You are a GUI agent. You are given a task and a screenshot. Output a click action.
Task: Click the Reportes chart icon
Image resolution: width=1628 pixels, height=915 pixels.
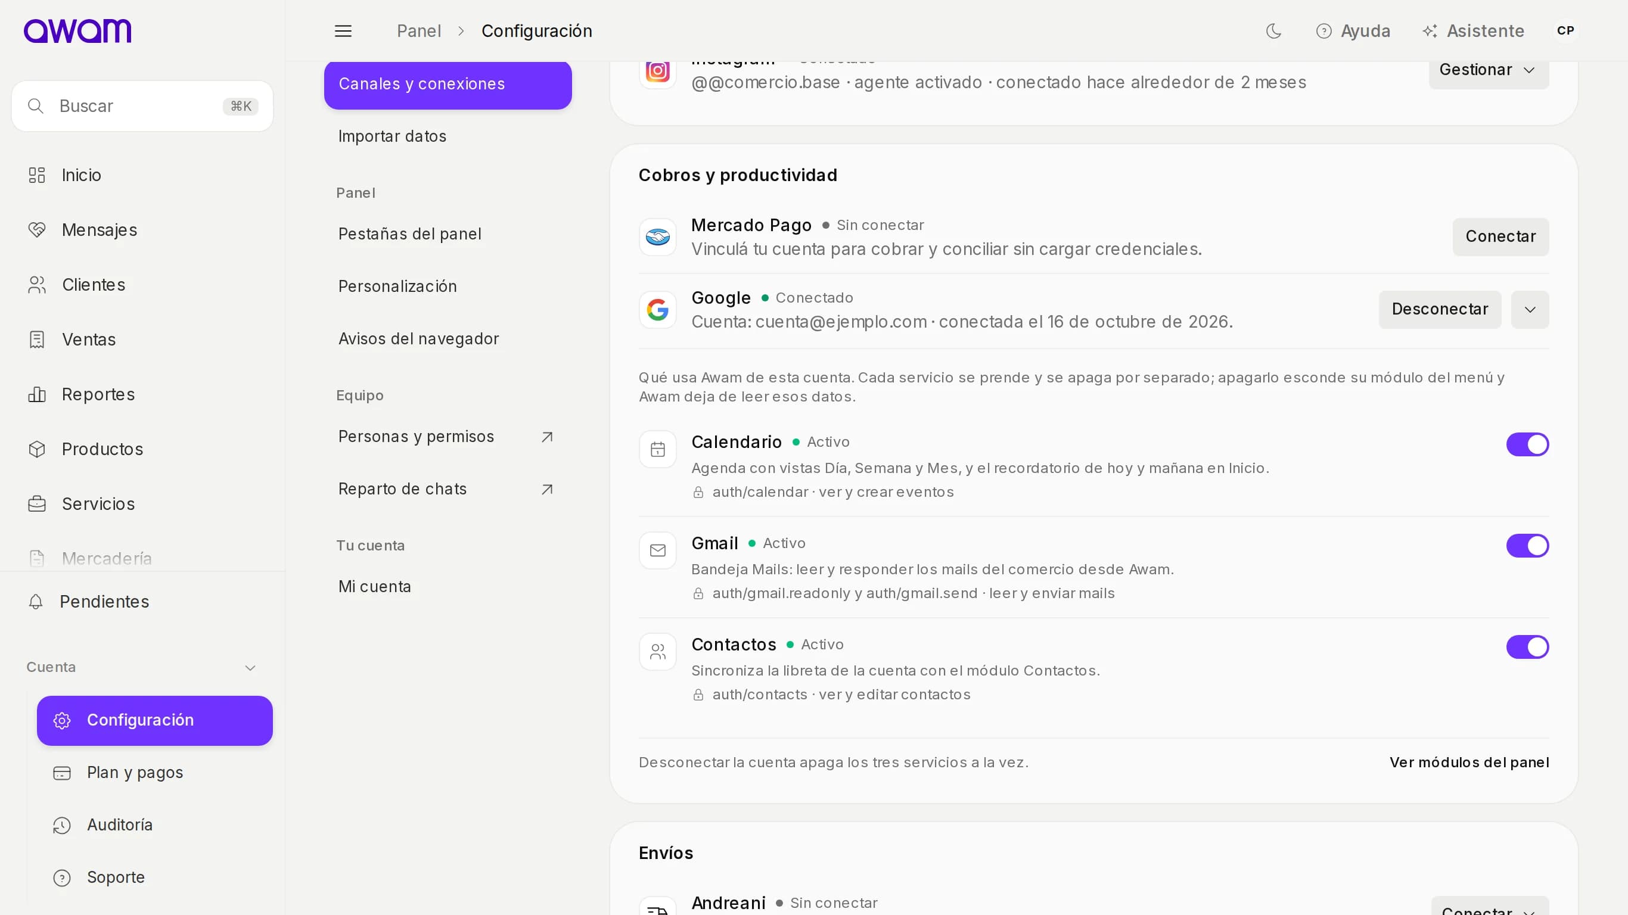(37, 394)
